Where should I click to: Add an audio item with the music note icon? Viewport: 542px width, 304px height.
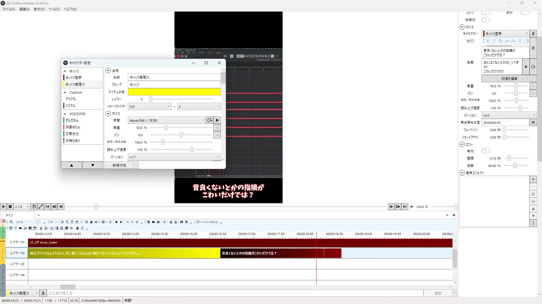[25, 228]
